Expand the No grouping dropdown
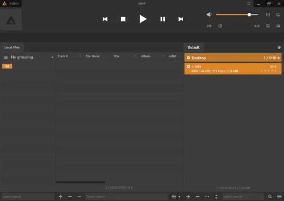This screenshot has height=201, width=284. 53,57
